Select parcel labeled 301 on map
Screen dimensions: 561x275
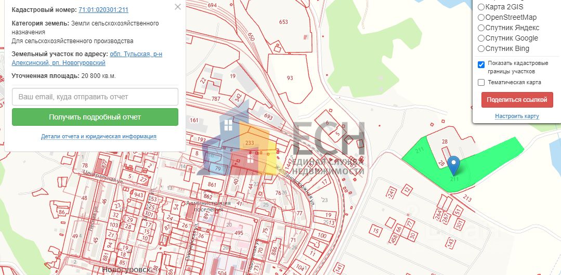tap(459, 224)
